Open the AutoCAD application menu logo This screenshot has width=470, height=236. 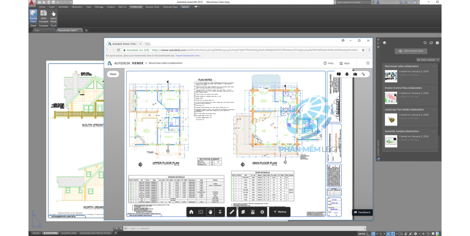tap(32, 3)
